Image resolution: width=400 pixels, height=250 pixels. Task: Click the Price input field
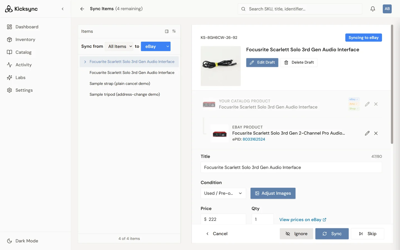[223, 219]
